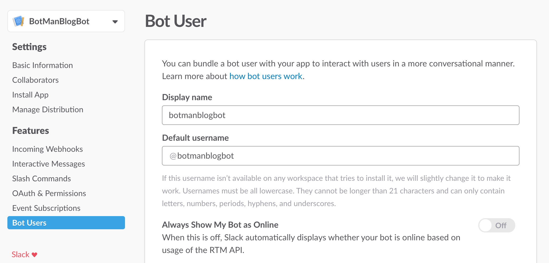Follow the 'how bot users work' link

pos(266,76)
